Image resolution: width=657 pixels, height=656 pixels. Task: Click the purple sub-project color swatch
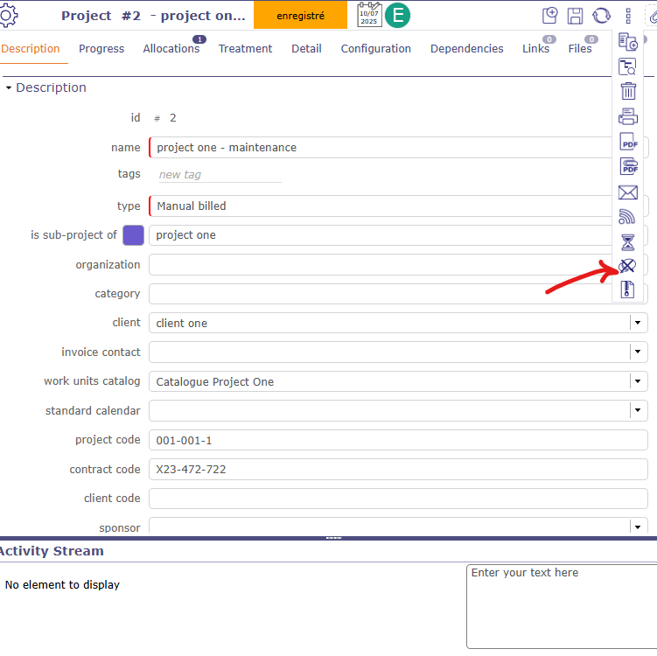(133, 235)
